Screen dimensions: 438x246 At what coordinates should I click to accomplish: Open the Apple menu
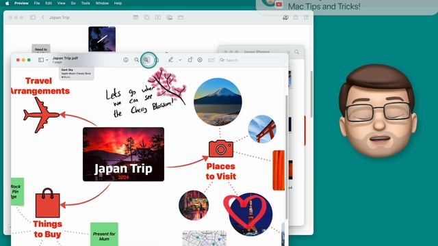pos(8,3)
